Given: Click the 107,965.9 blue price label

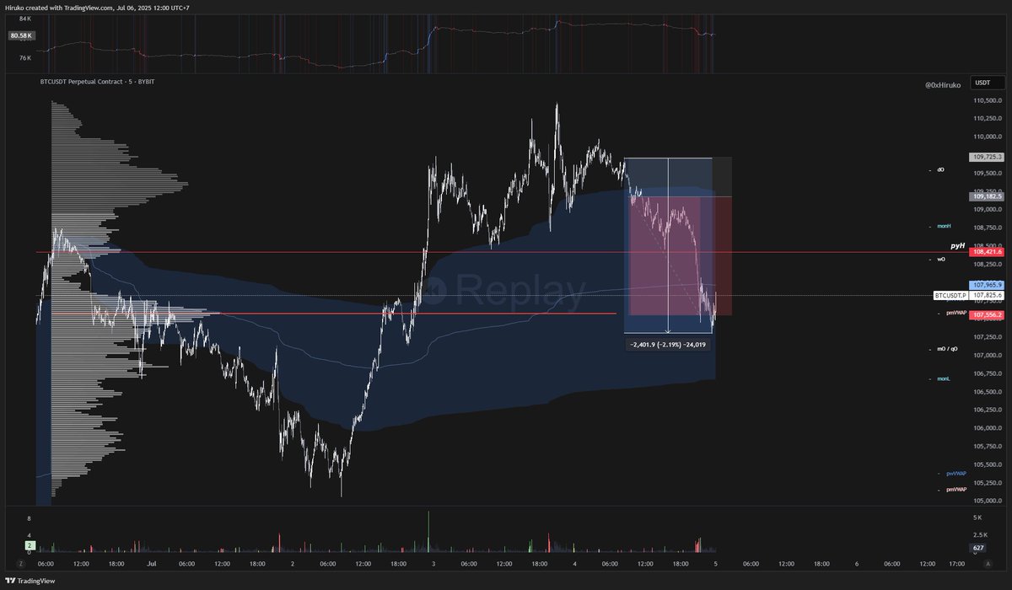Looking at the screenshot, I should click(x=988, y=286).
